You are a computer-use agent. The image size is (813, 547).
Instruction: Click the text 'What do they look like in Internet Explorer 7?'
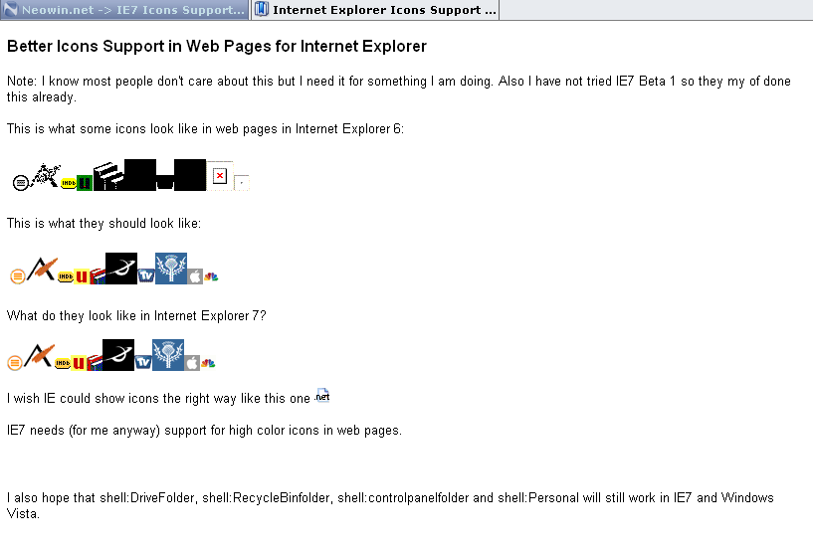tap(136, 316)
